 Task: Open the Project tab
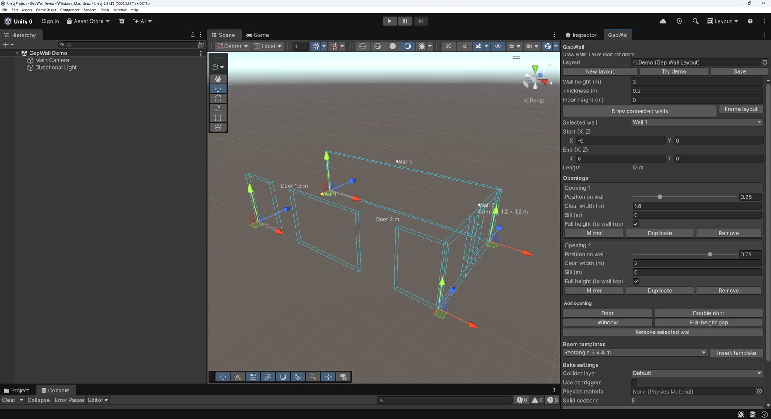pyautogui.click(x=16, y=390)
